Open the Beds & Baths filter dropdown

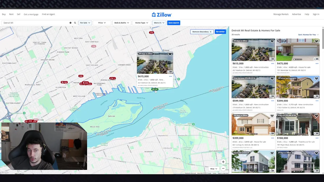tap(121, 23)
